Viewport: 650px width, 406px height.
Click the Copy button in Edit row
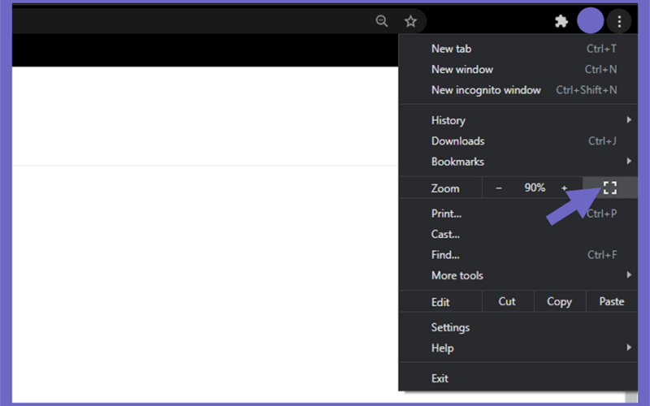tap(559, 301)
